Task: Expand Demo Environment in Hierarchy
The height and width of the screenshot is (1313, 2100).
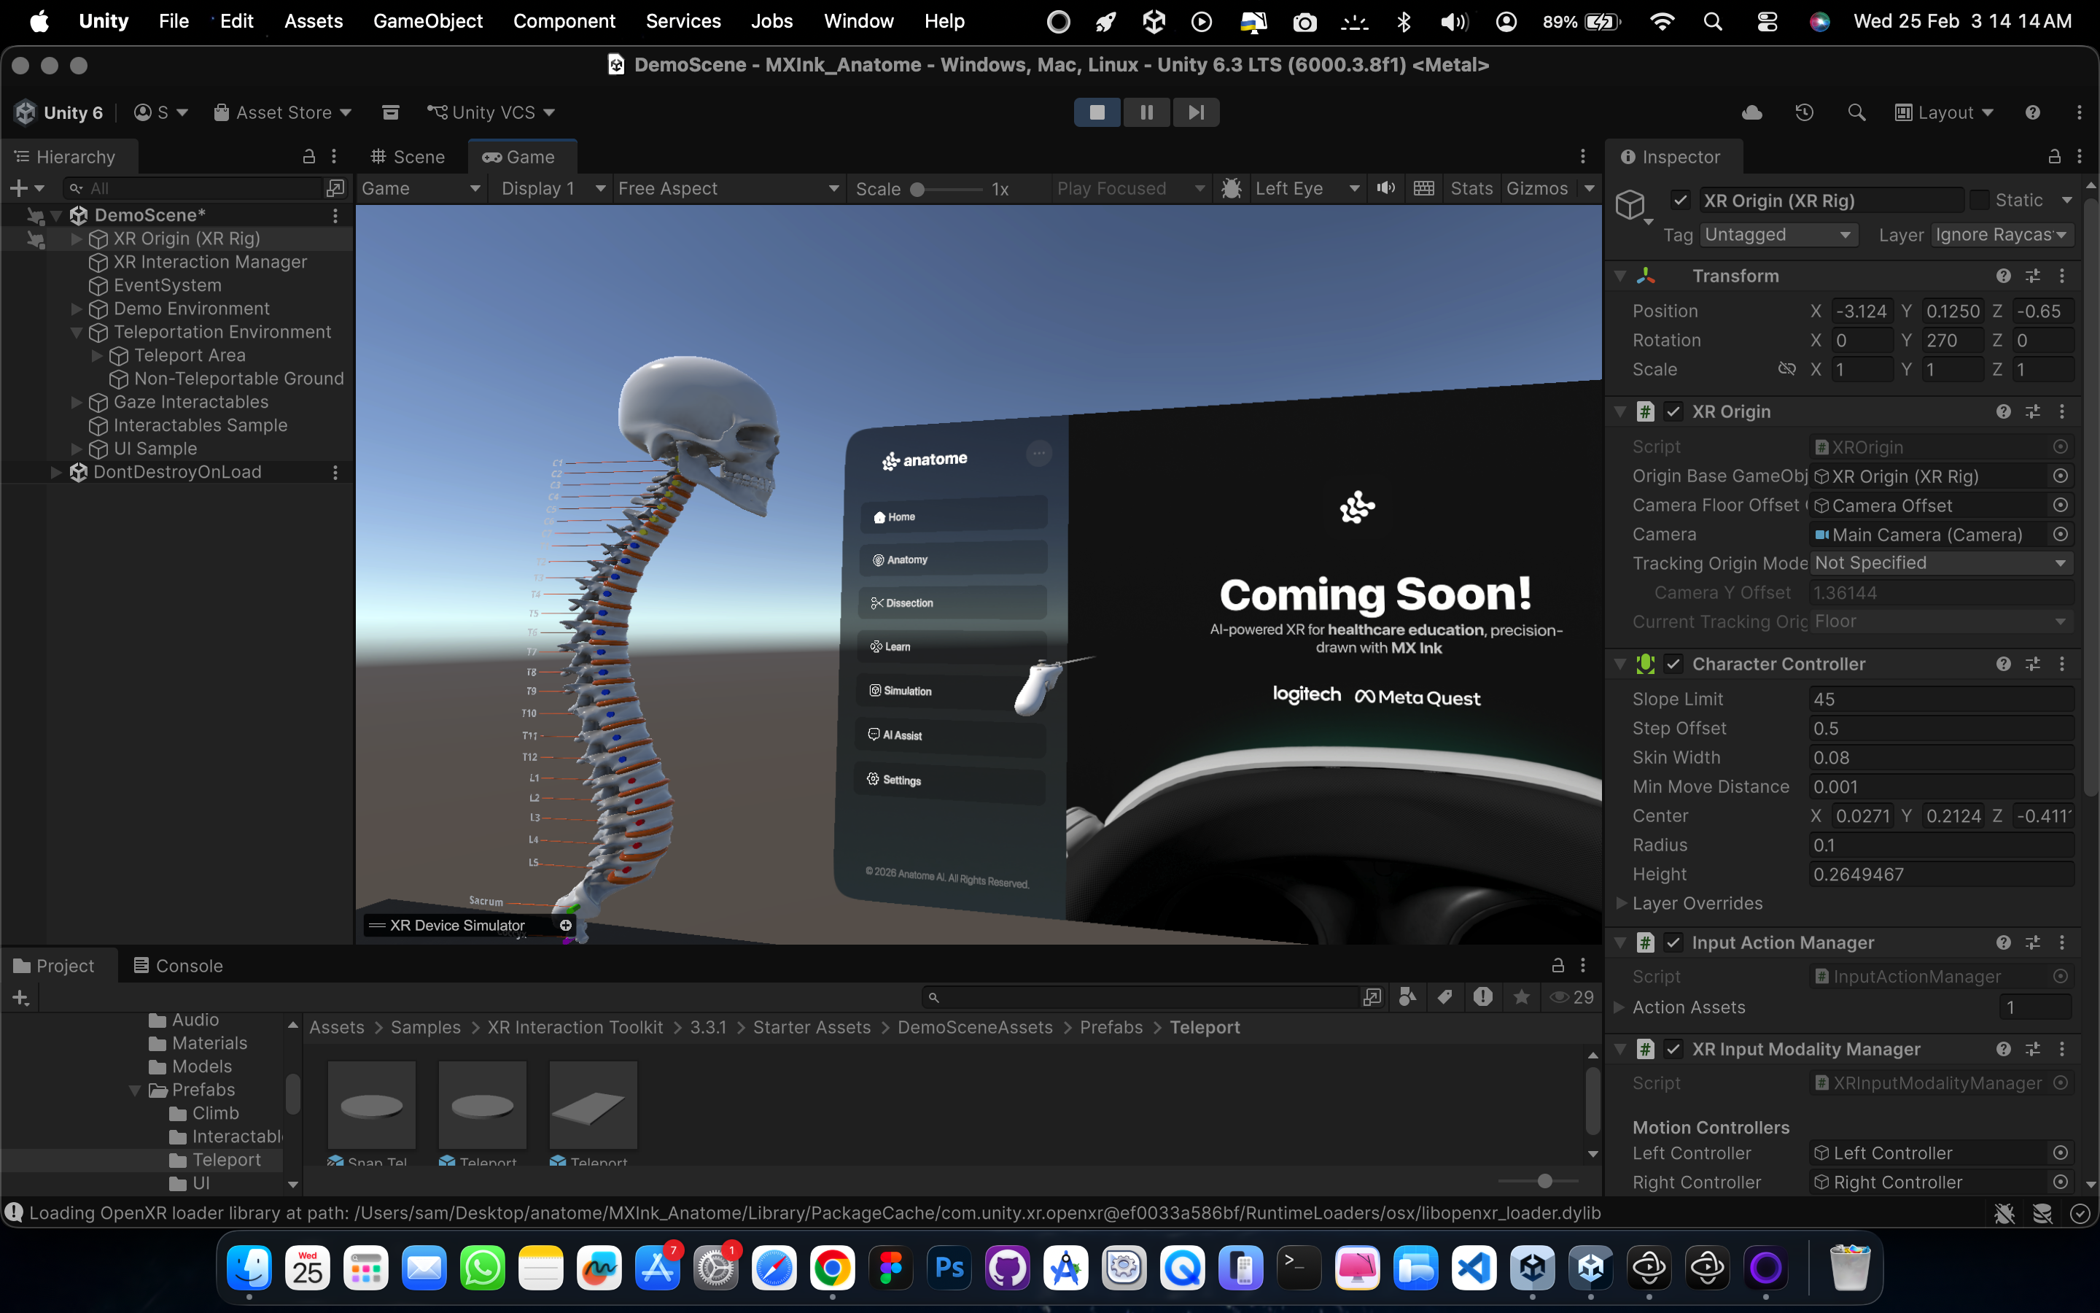Action: (77, 309)
